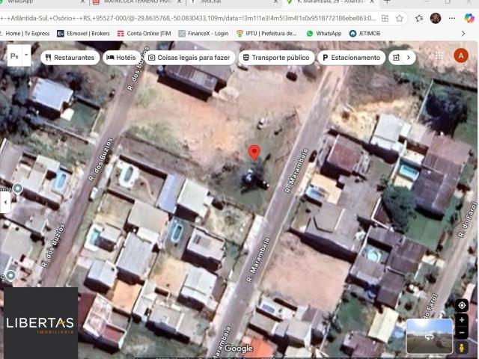Open FinanceX - Login bookmark

pyautogui.click(x=204, y=34)
